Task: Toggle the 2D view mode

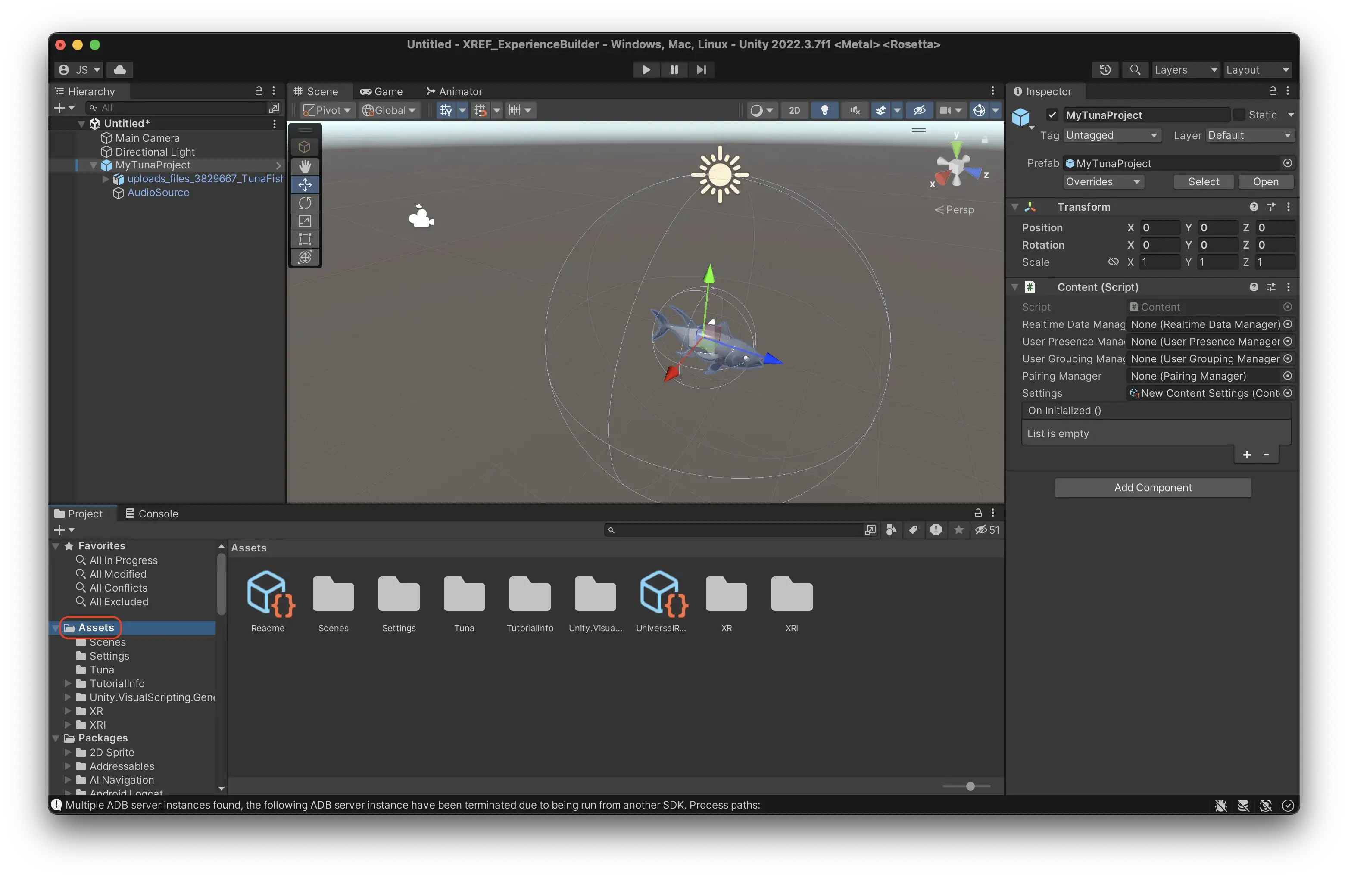Action: [794, 110]
